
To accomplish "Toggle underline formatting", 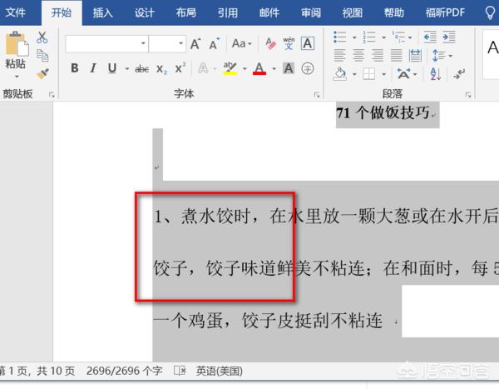I will [112, 68].
